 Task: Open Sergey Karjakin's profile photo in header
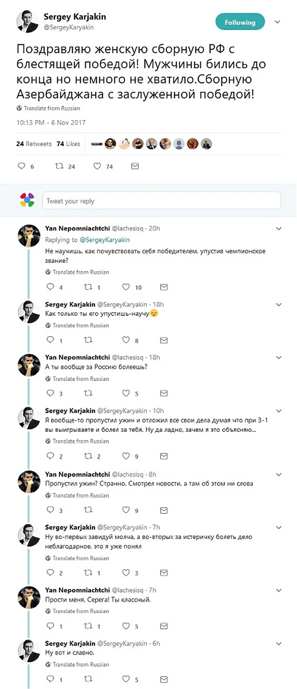pyautogui.click(x=27, y=22)
